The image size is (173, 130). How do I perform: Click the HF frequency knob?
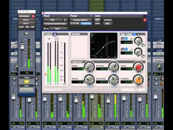pos(138,41)
